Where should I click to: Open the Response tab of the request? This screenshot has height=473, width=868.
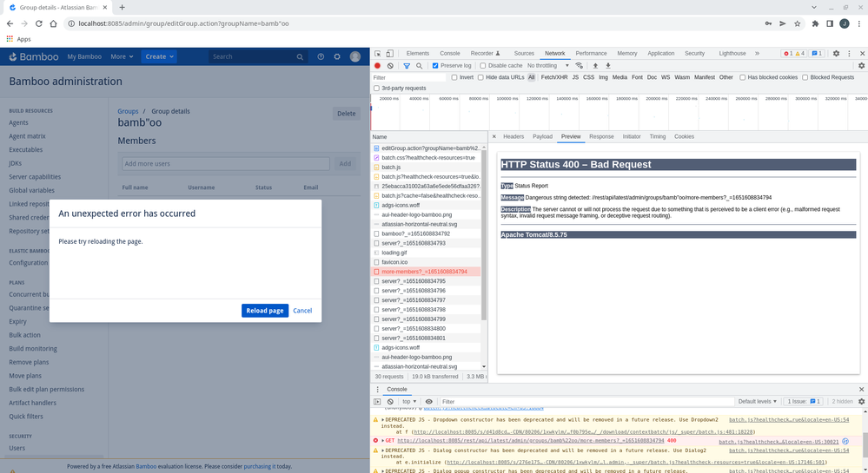point(601,136)
